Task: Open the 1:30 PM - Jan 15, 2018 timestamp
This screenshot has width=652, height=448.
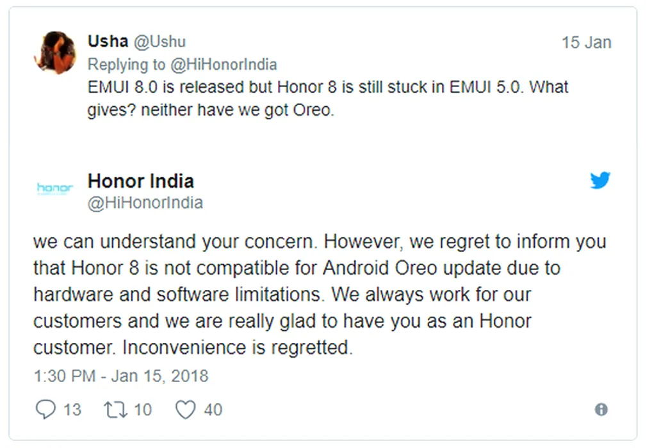Action: click(x=121, y=375)
